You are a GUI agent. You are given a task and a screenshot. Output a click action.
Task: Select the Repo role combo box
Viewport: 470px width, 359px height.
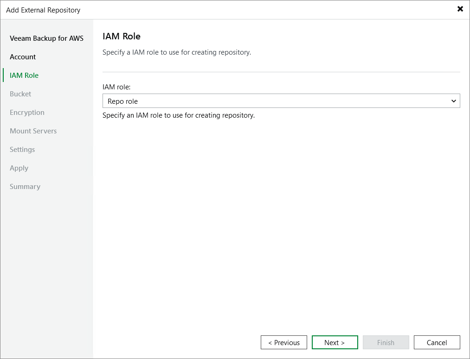pyautogui.click(x=281, y=101)
